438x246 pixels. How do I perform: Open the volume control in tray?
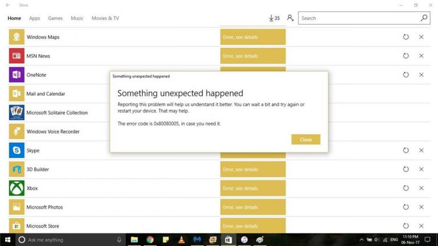coord(377,240)
